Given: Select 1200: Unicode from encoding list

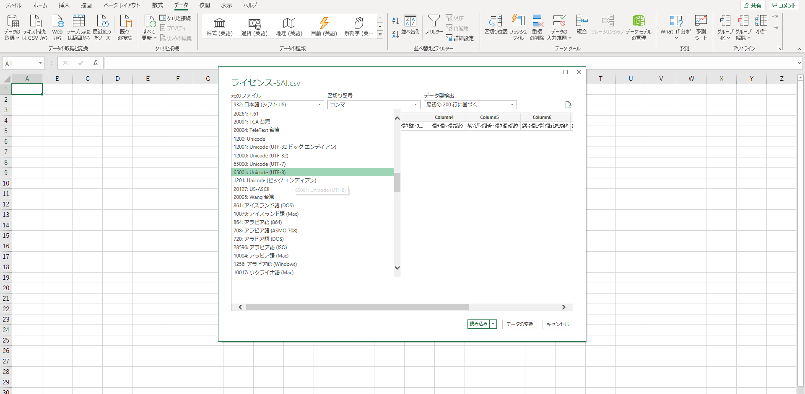Looking at the screenshot, I should [249, 139].
